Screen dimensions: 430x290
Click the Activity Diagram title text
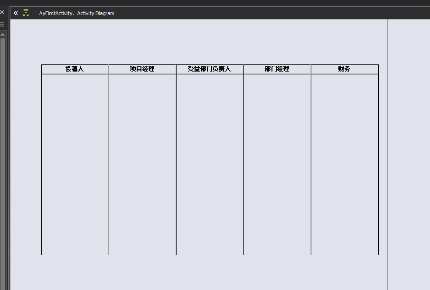click(95, 13)
